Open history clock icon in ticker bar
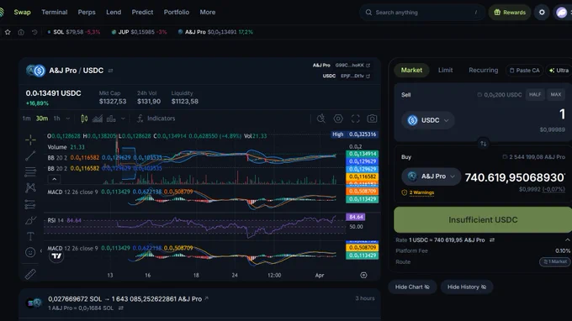This screenshot has height=321, width=572. pos(34,32)
